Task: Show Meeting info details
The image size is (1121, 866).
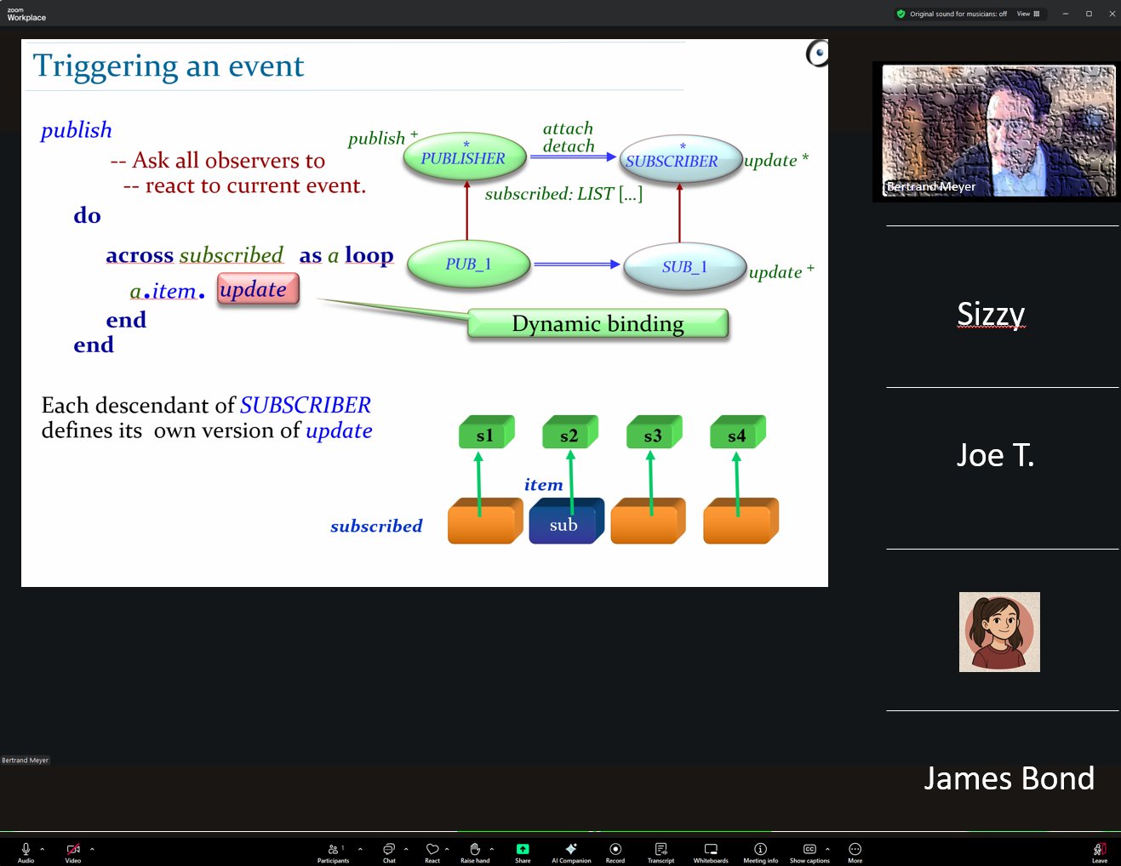Action: pyautogui.click(x=760, y=852)
